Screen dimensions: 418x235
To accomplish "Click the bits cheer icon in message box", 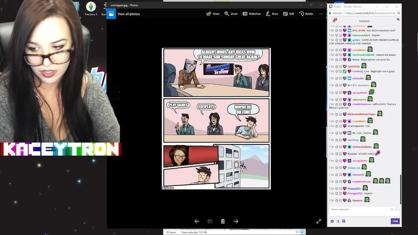I will pyautogui.click(x=392, y=209).
